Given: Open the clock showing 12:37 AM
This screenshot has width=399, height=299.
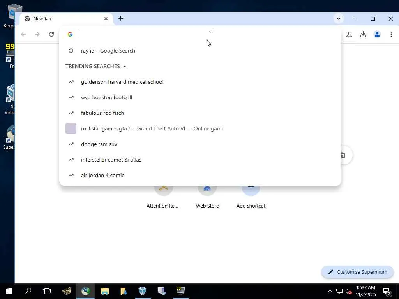Looking at the screenshot, I should [365, 291].
